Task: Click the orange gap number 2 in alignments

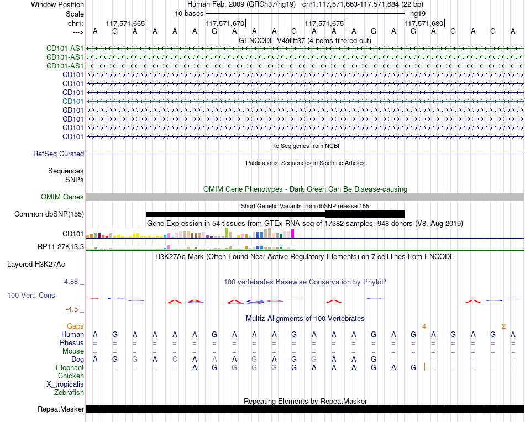Action: coord(503,326)
